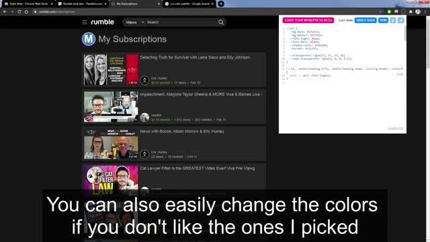Open the Detecting Truth for Survival thumbnail
The image size is (430, 242).
(111, 70)
